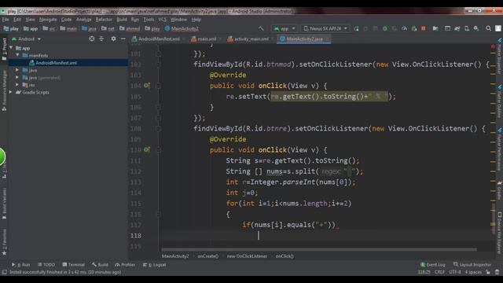Hide the Project panel with the minus icon
This screenshot has height=283, width=503.
tap(123, 39)
